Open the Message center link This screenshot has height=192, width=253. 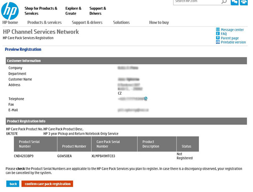pos(232,30)
